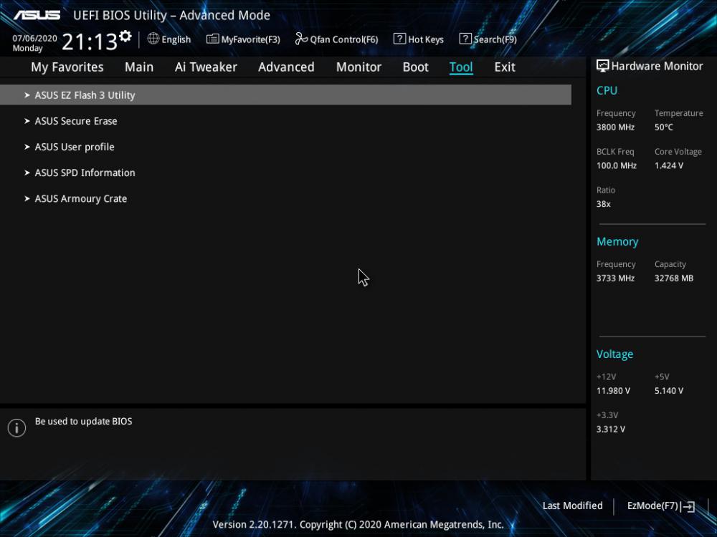Go to Ai Tweaker tab
The height and width of the screenshot is (537, 717).
tap(206, 67)
